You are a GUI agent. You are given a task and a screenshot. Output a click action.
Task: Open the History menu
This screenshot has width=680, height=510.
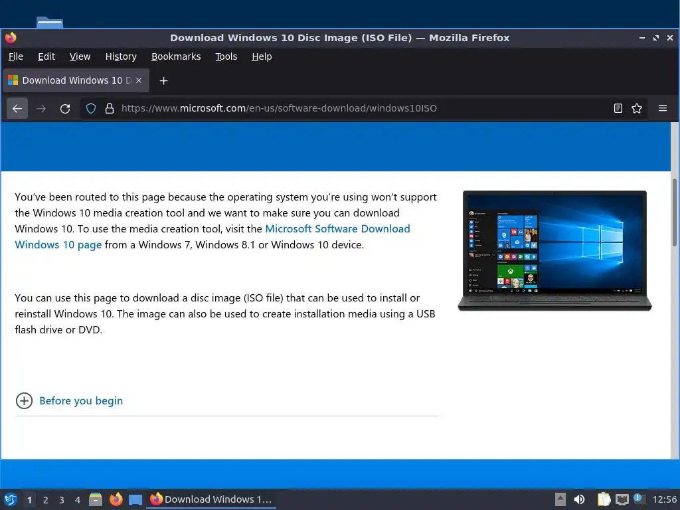[x=121, y=56]
